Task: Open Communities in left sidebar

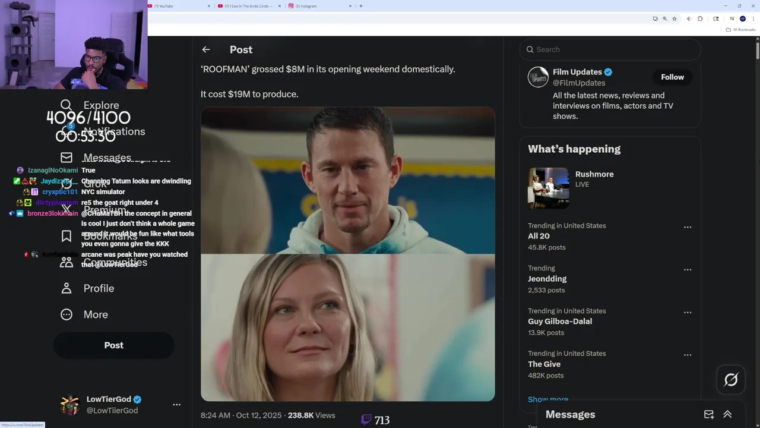Action: click(x=103, y=262)
